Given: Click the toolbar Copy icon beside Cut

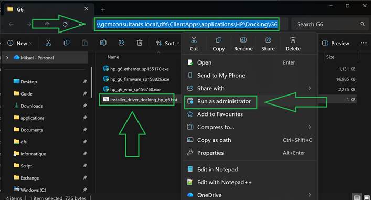Looking at the screenshot, I should [x=67, y=43].
